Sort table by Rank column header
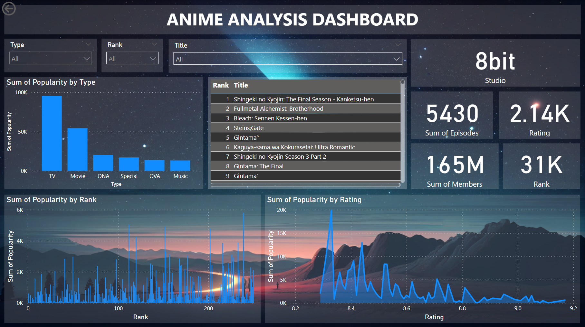This screenshot has width=585, height=327. [221, 85]
